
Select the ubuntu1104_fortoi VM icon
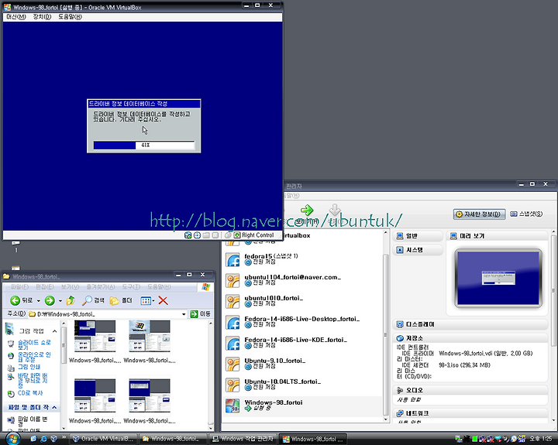coord(233,281)
